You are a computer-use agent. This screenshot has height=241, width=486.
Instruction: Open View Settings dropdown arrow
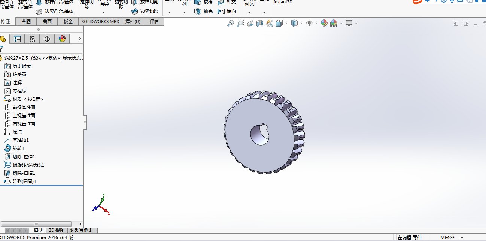tap(356, 23)
